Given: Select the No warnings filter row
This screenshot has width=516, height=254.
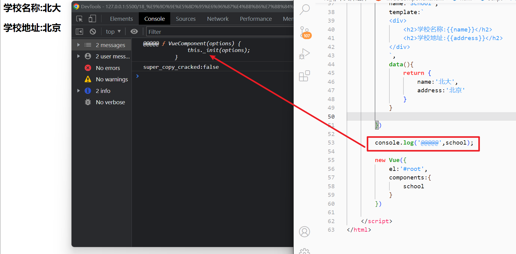Looking at the screenshot, I should click(102, 79).
